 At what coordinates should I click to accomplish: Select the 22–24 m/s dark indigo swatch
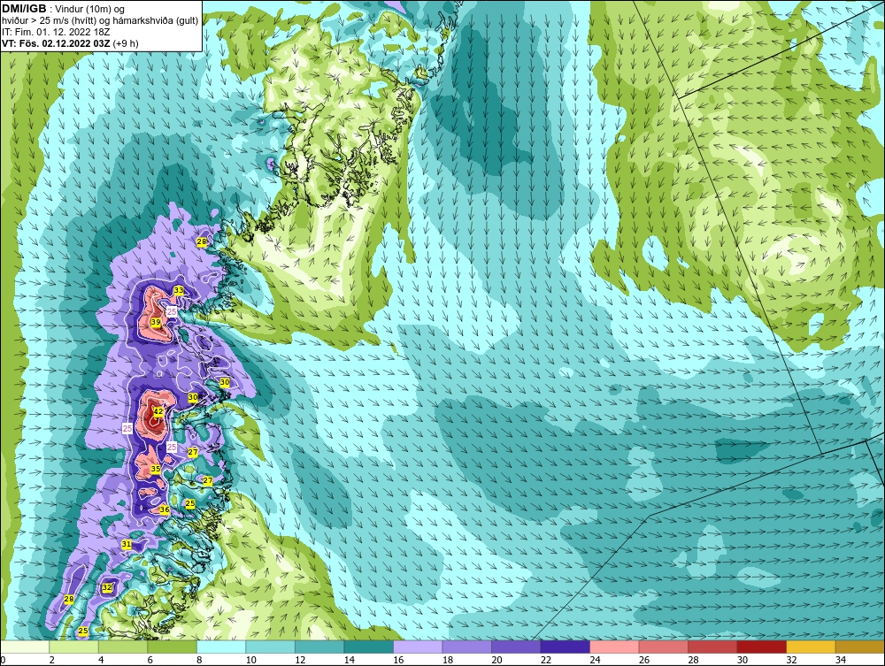click(x=565, y=647)
